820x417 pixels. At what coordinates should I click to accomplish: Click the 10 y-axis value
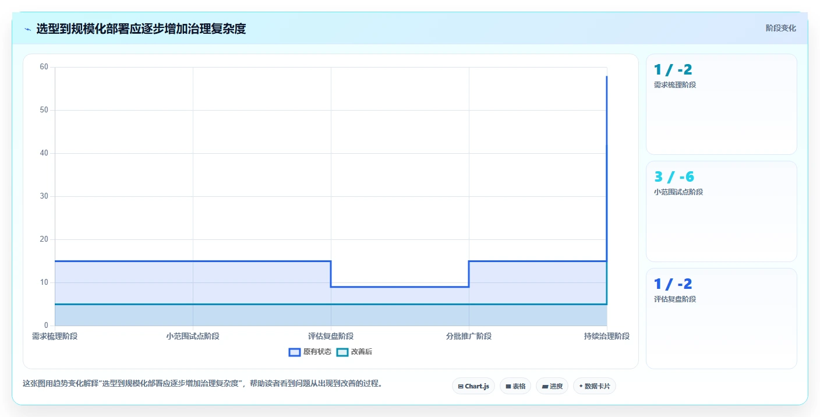[x=44, y=282]
